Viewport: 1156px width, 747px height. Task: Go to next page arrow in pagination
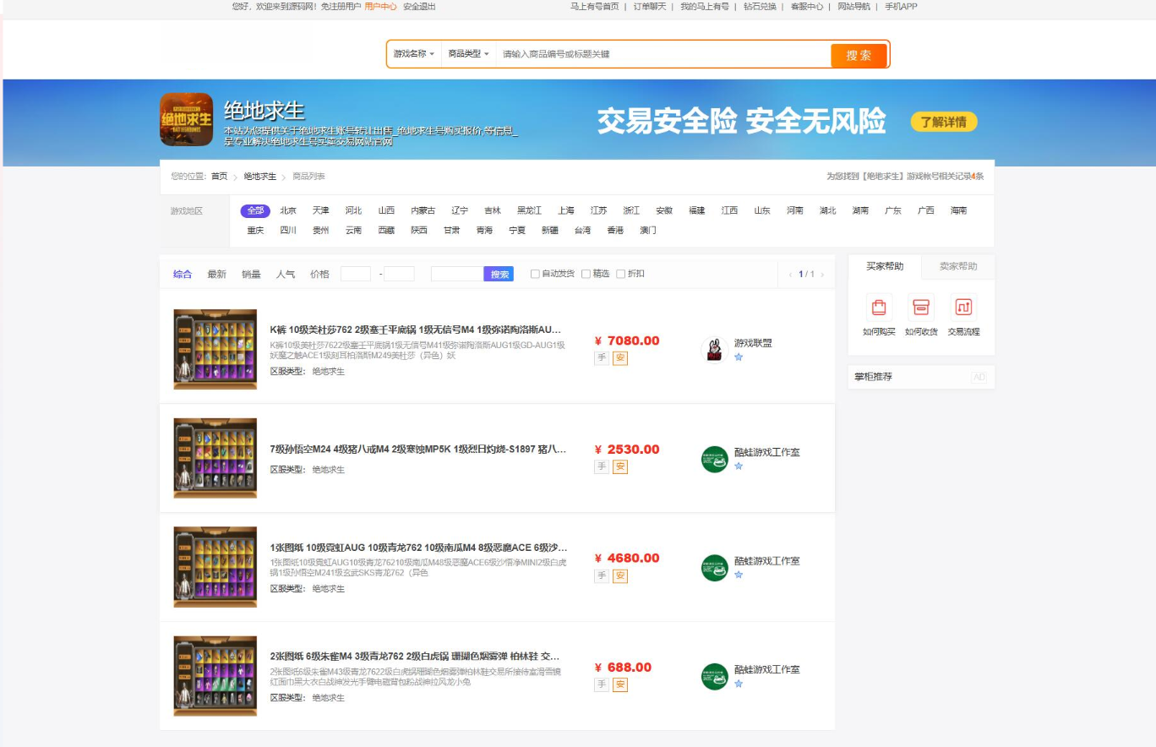(x=822, y=275)
